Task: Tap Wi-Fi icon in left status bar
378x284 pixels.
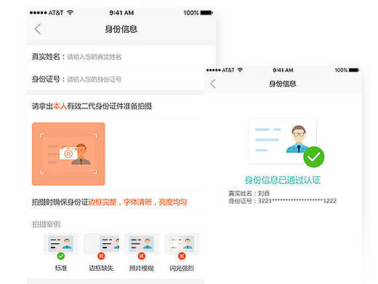Action: [71, 12]
